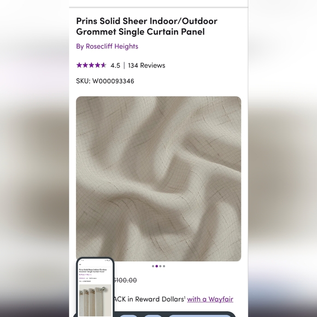Open the fabric close-up product image
Viewport: 317px width, 317px height.
point(158,179)
